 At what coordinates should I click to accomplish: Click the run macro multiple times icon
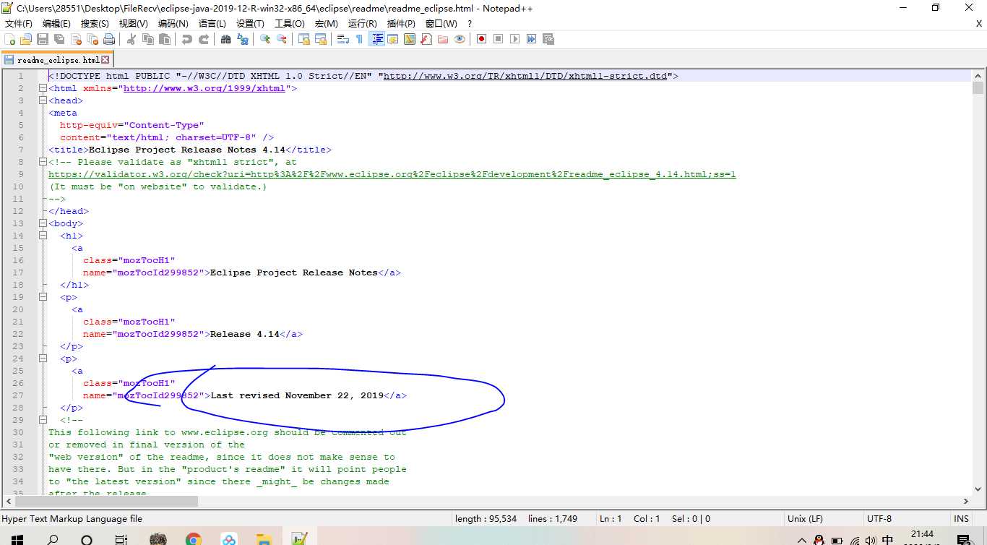tap(531, 39)
